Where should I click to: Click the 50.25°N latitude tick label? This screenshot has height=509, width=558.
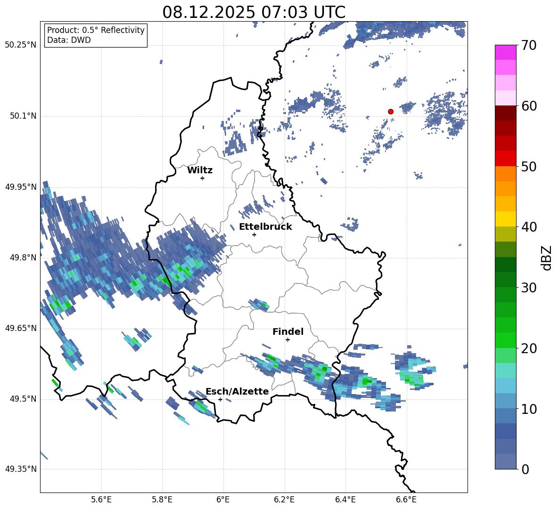(x=21, y=45)
